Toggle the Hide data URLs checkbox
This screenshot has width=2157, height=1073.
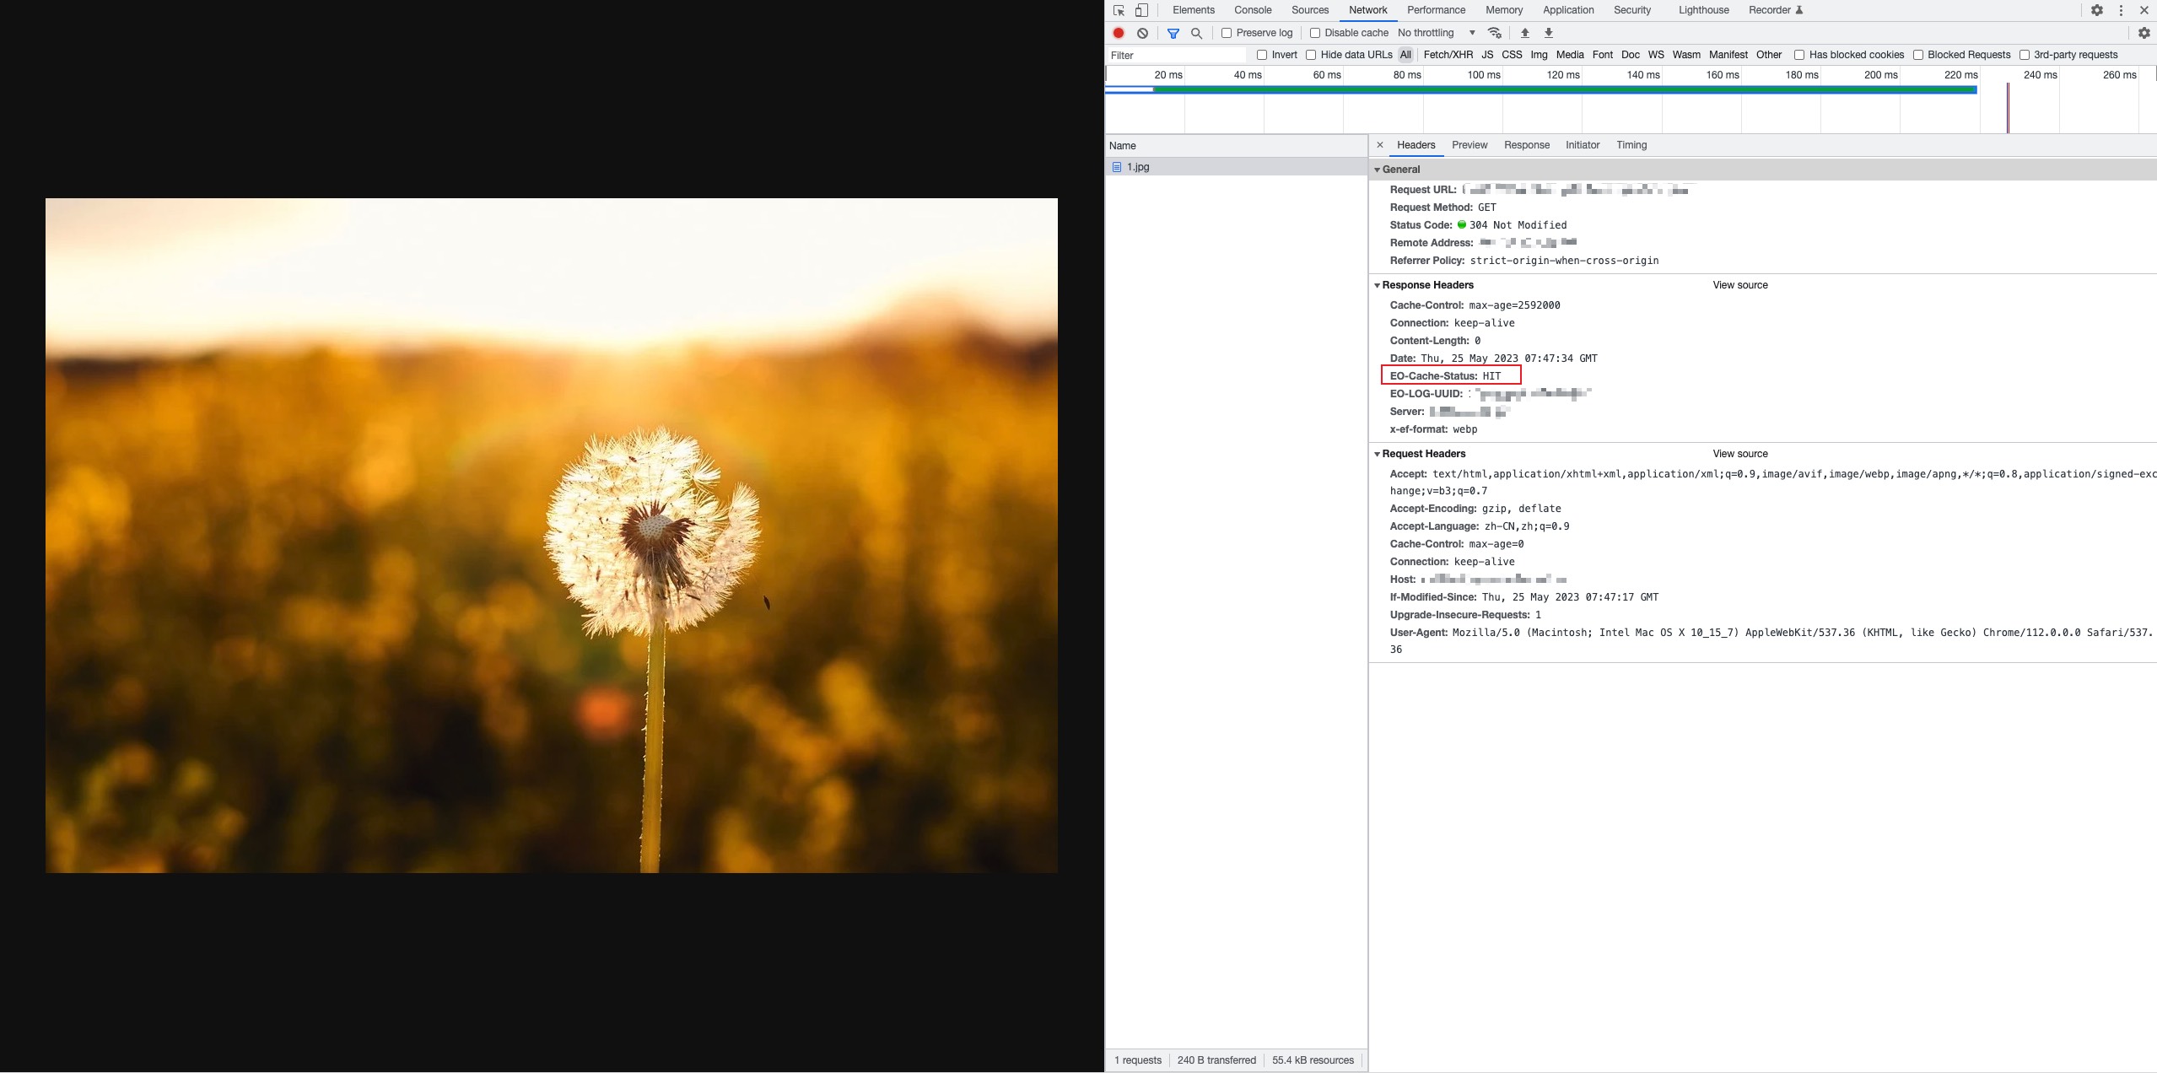click(x=1311, y=55)
